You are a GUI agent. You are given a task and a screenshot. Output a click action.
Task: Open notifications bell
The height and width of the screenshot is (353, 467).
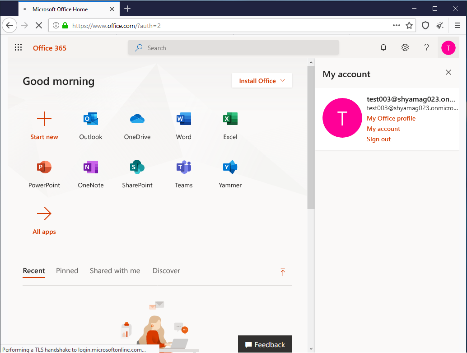tap(383, 47)
